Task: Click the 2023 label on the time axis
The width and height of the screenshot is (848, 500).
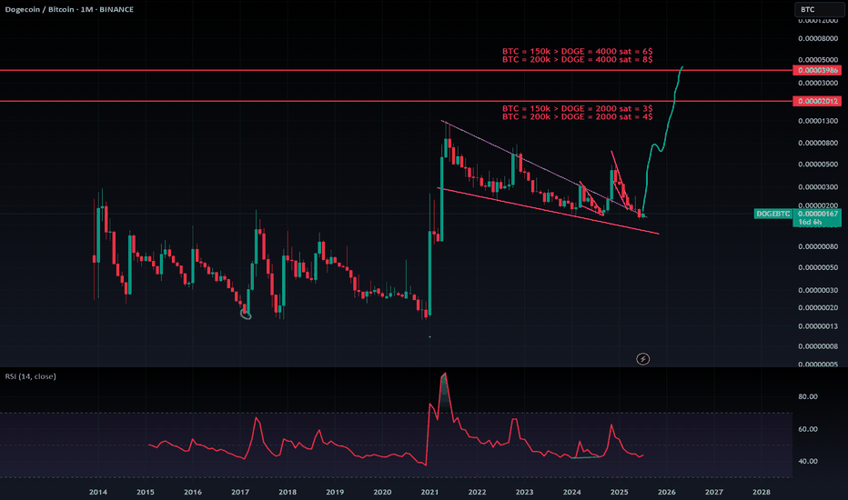Action: (524, 492)
